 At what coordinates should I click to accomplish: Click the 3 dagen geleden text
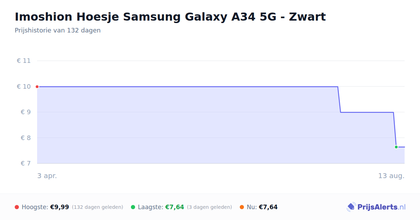click(x=209, y=207)
